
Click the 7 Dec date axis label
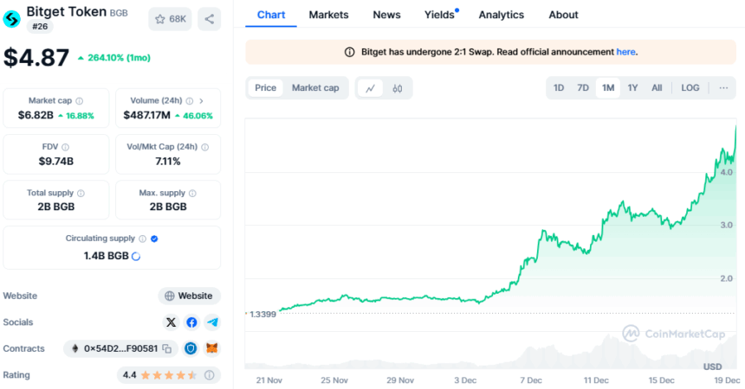[531, 380]
